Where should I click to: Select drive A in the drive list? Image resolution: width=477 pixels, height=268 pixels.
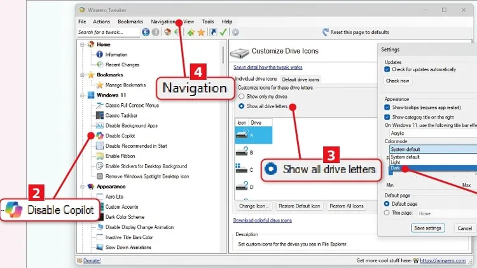pyautogui.click(x=253, y=134)
